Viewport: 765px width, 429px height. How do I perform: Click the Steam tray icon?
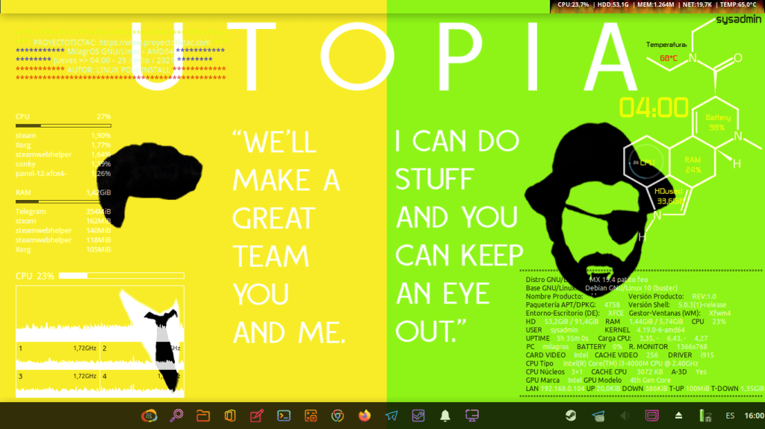click(570, 416)
